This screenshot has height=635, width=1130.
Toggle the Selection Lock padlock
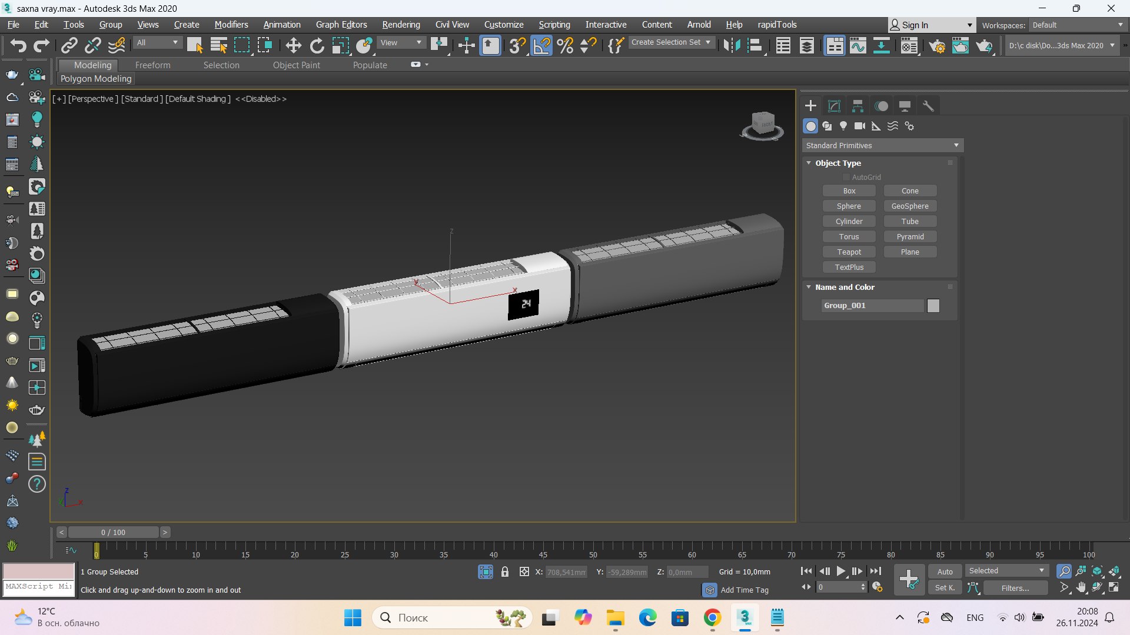505,571
